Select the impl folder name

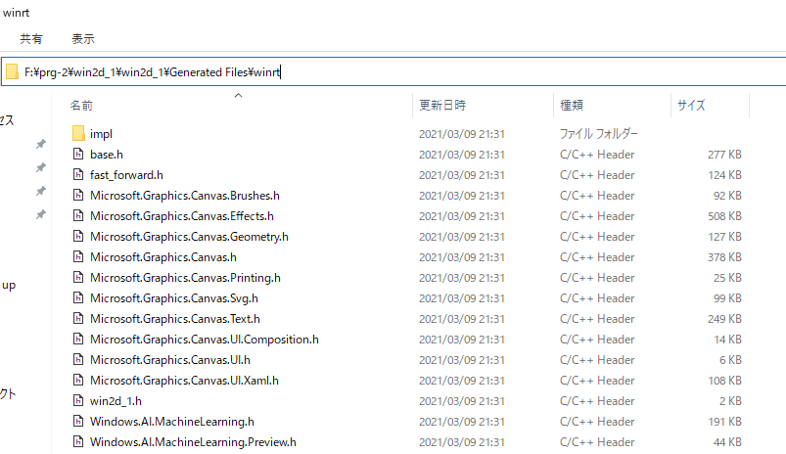tap(101, 134)
